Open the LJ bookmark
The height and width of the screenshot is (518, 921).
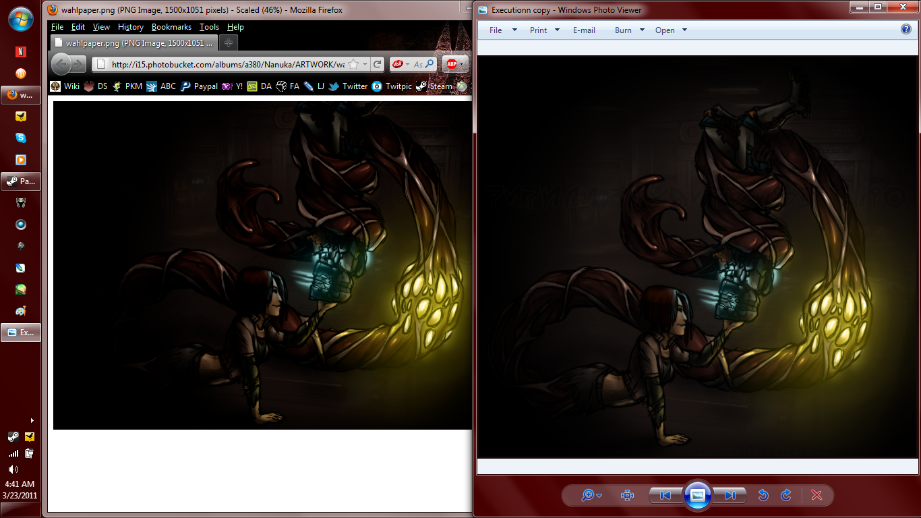point(314,86)
